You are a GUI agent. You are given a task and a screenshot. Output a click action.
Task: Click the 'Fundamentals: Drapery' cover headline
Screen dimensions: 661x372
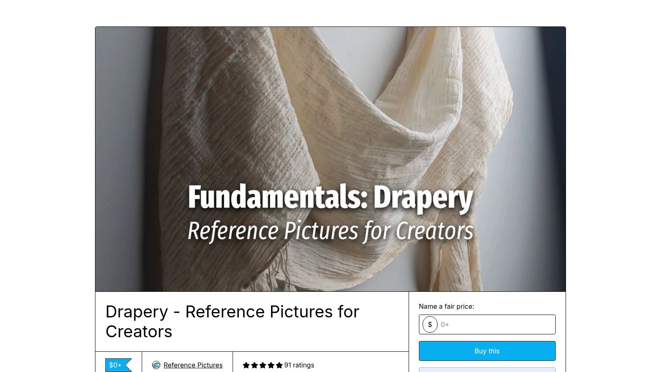point(330,198)
